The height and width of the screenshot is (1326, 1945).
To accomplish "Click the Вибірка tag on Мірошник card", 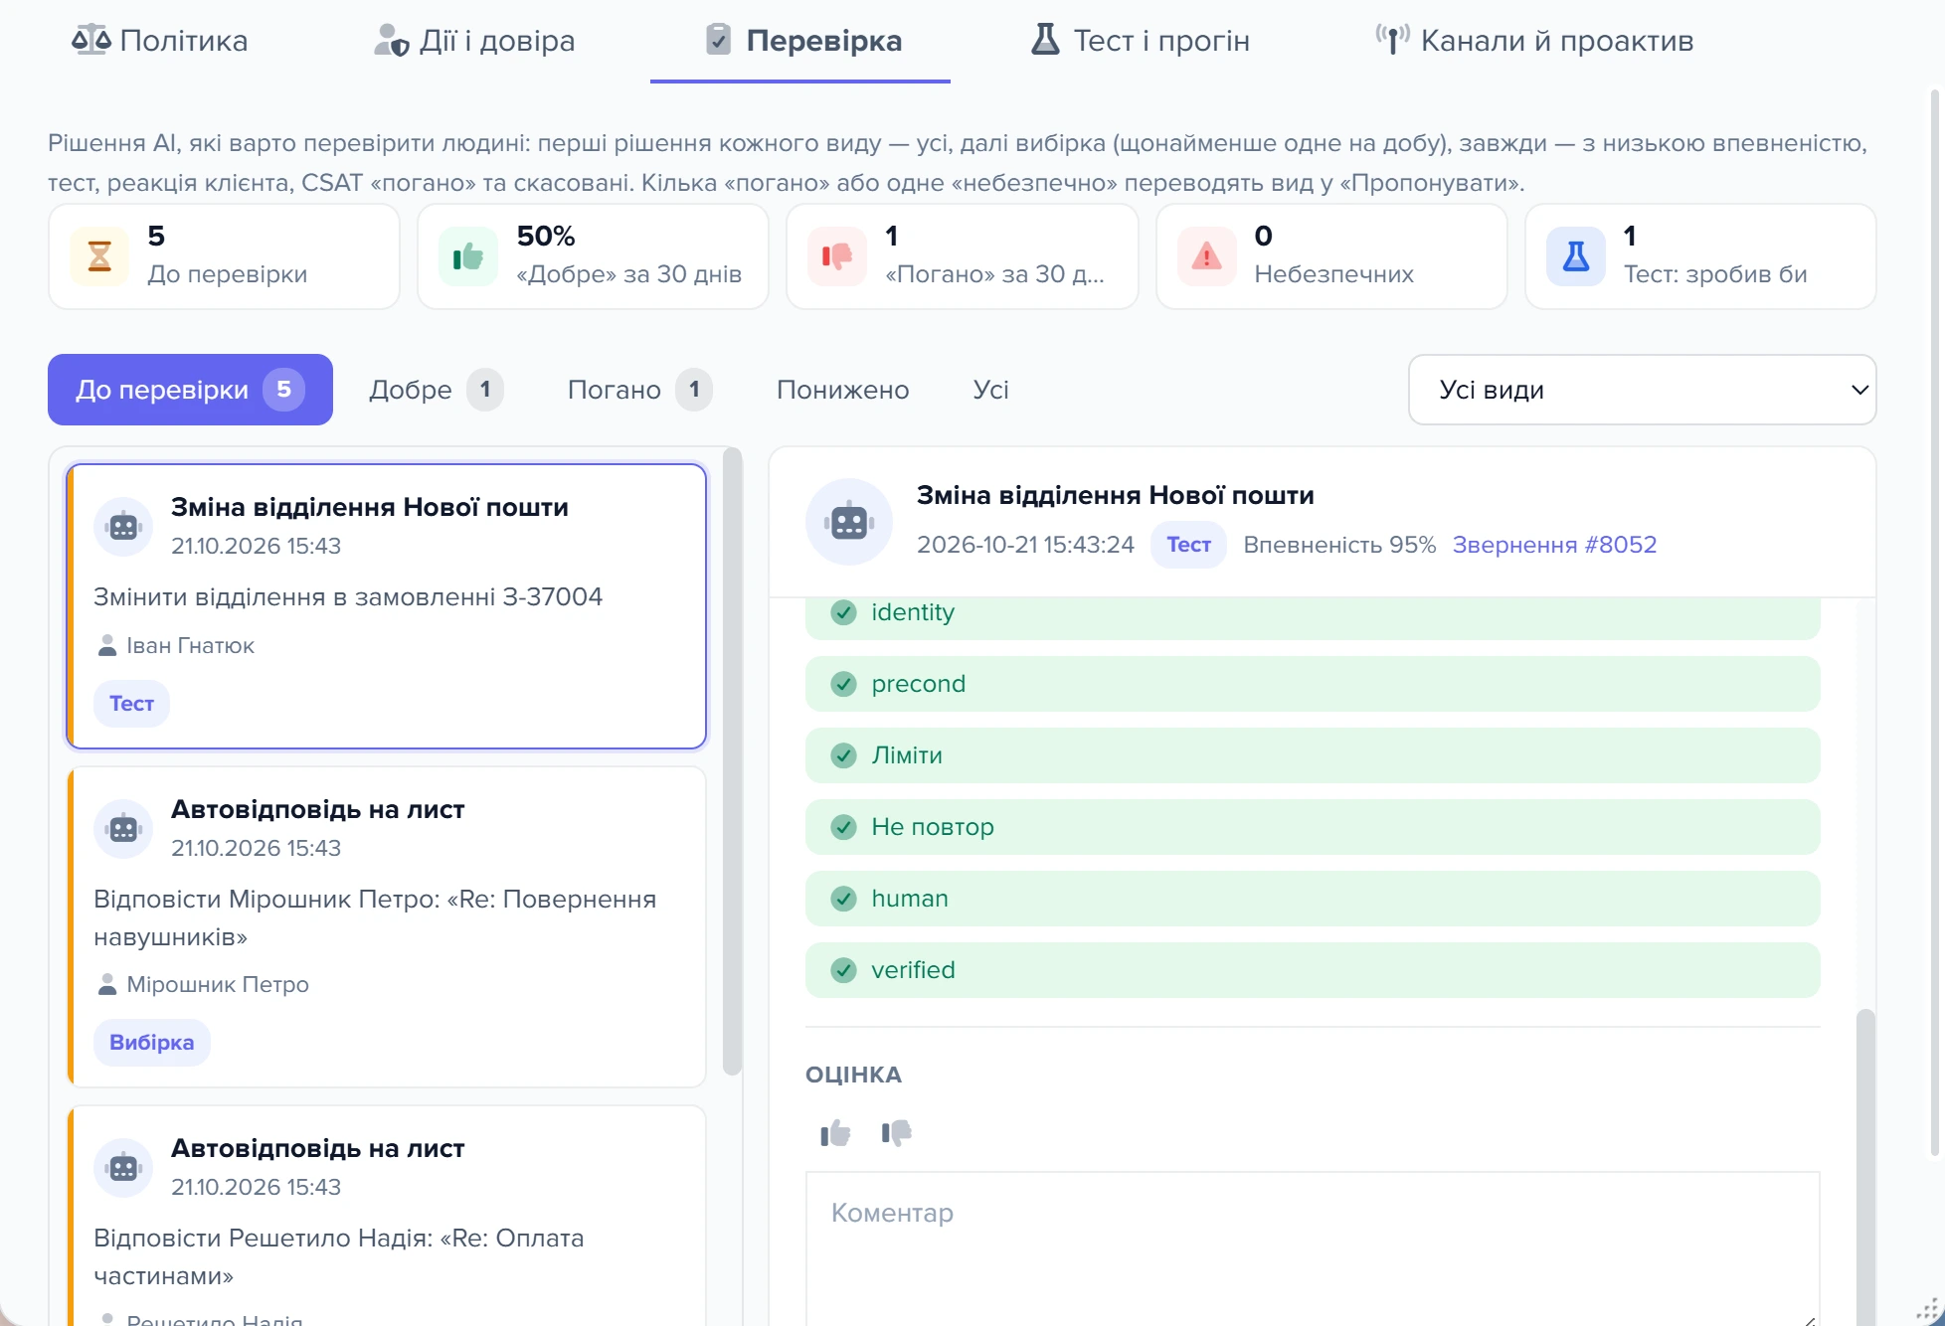I will tap(151, 1043).
